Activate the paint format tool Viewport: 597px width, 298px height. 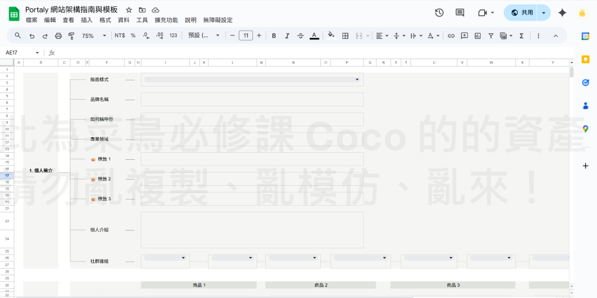[71, 35]
